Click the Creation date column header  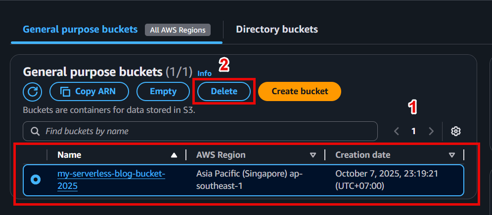click(x=363, y=155)
